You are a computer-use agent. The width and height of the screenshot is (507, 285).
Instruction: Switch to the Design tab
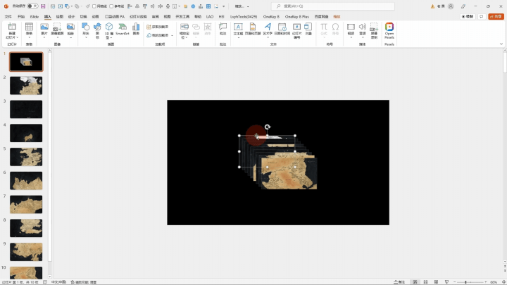click(x=71, y=16)
